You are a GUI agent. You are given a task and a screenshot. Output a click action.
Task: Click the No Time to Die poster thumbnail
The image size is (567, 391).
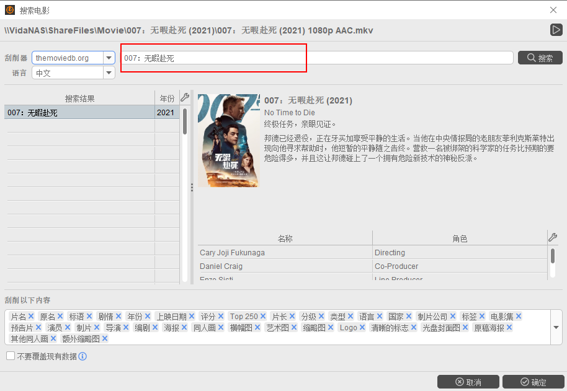coord(228,140)
